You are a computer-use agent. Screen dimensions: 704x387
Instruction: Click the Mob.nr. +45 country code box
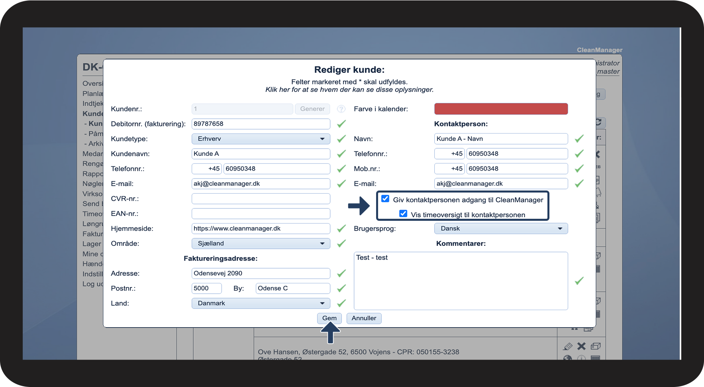point(449,169)
